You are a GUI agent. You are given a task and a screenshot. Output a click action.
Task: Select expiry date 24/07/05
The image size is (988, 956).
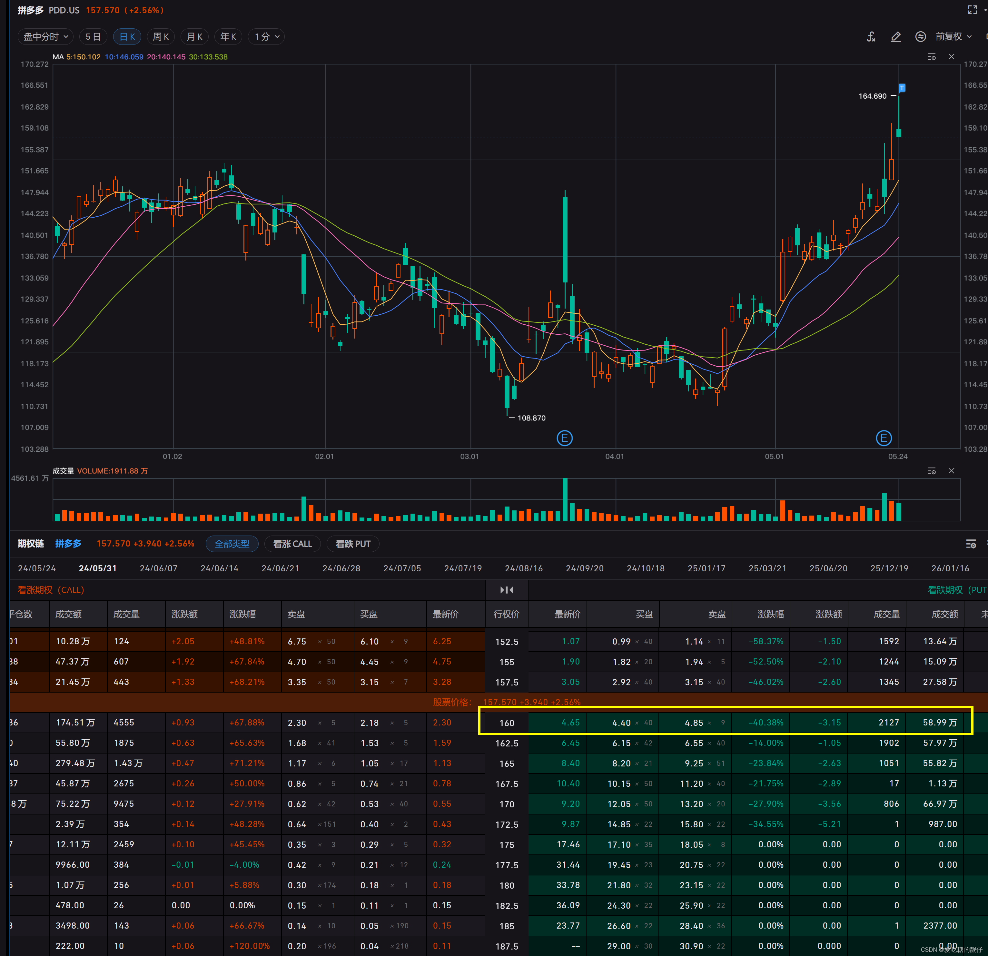(402, 568)
